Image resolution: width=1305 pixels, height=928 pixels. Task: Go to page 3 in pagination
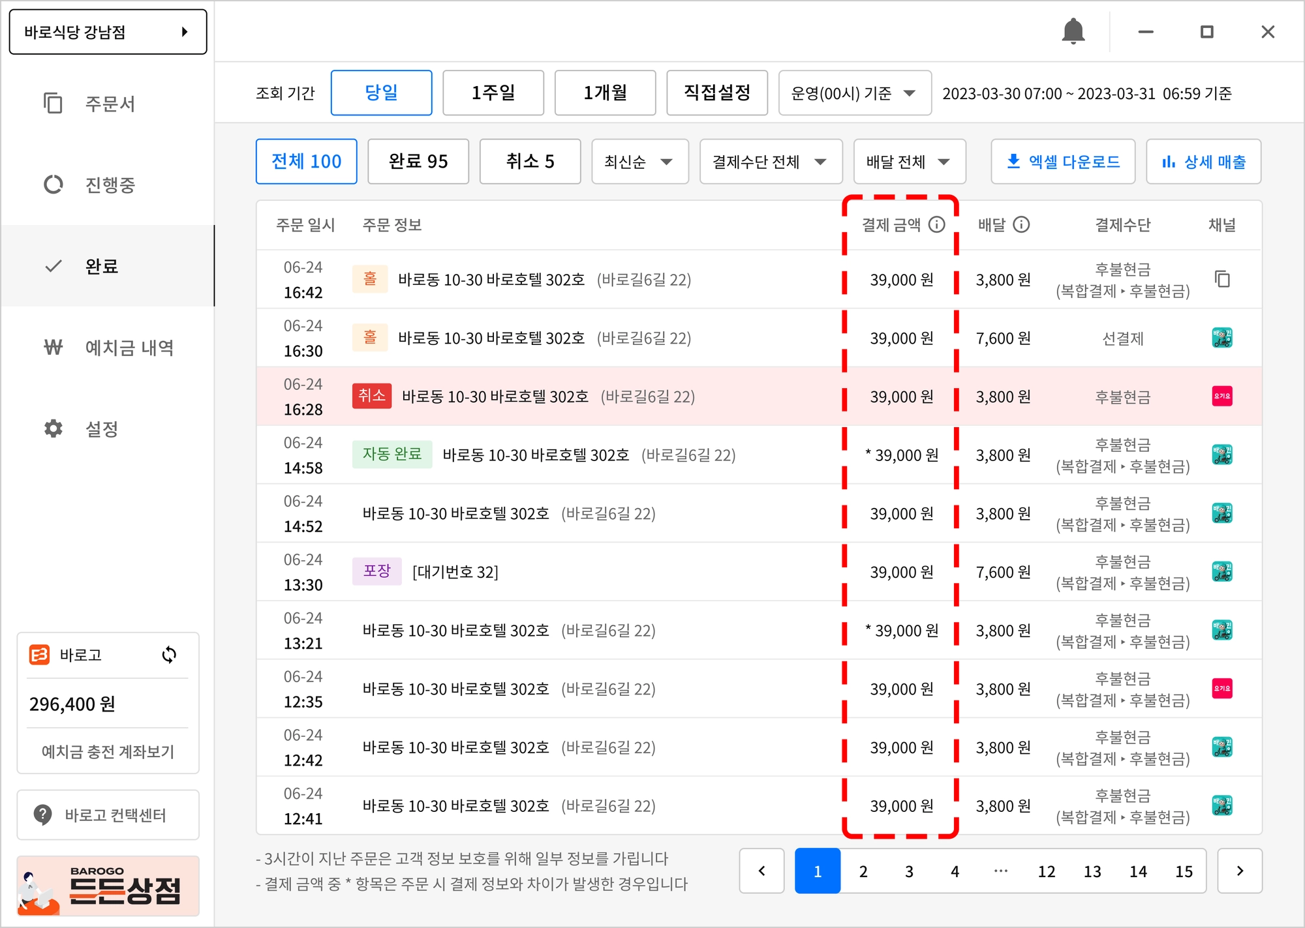[909, 871]
